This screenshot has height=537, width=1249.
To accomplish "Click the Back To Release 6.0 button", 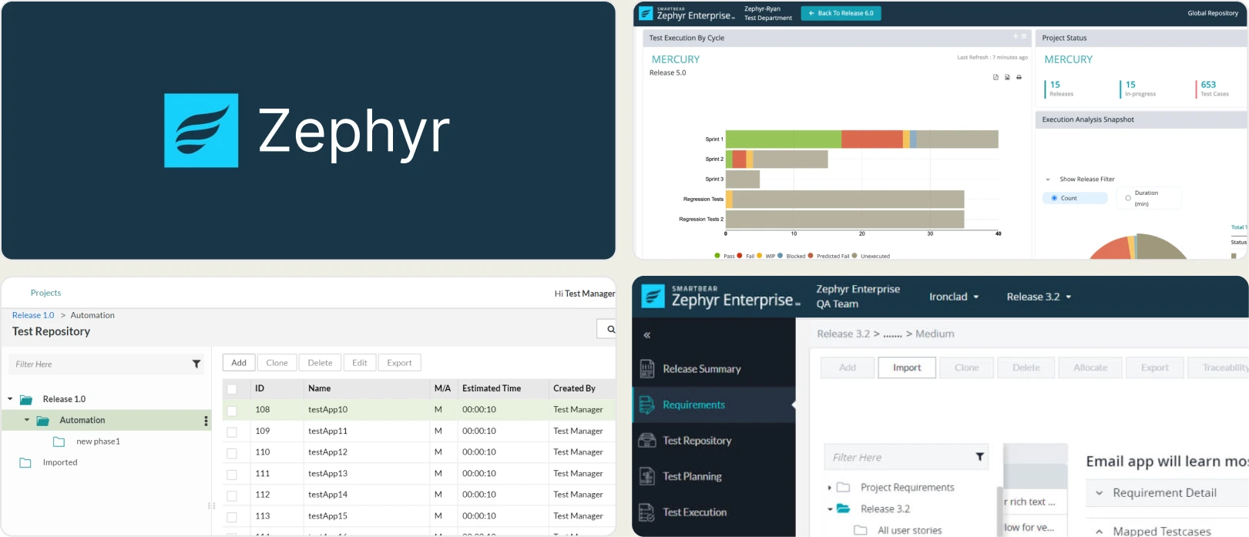I will tap(841, 13).
